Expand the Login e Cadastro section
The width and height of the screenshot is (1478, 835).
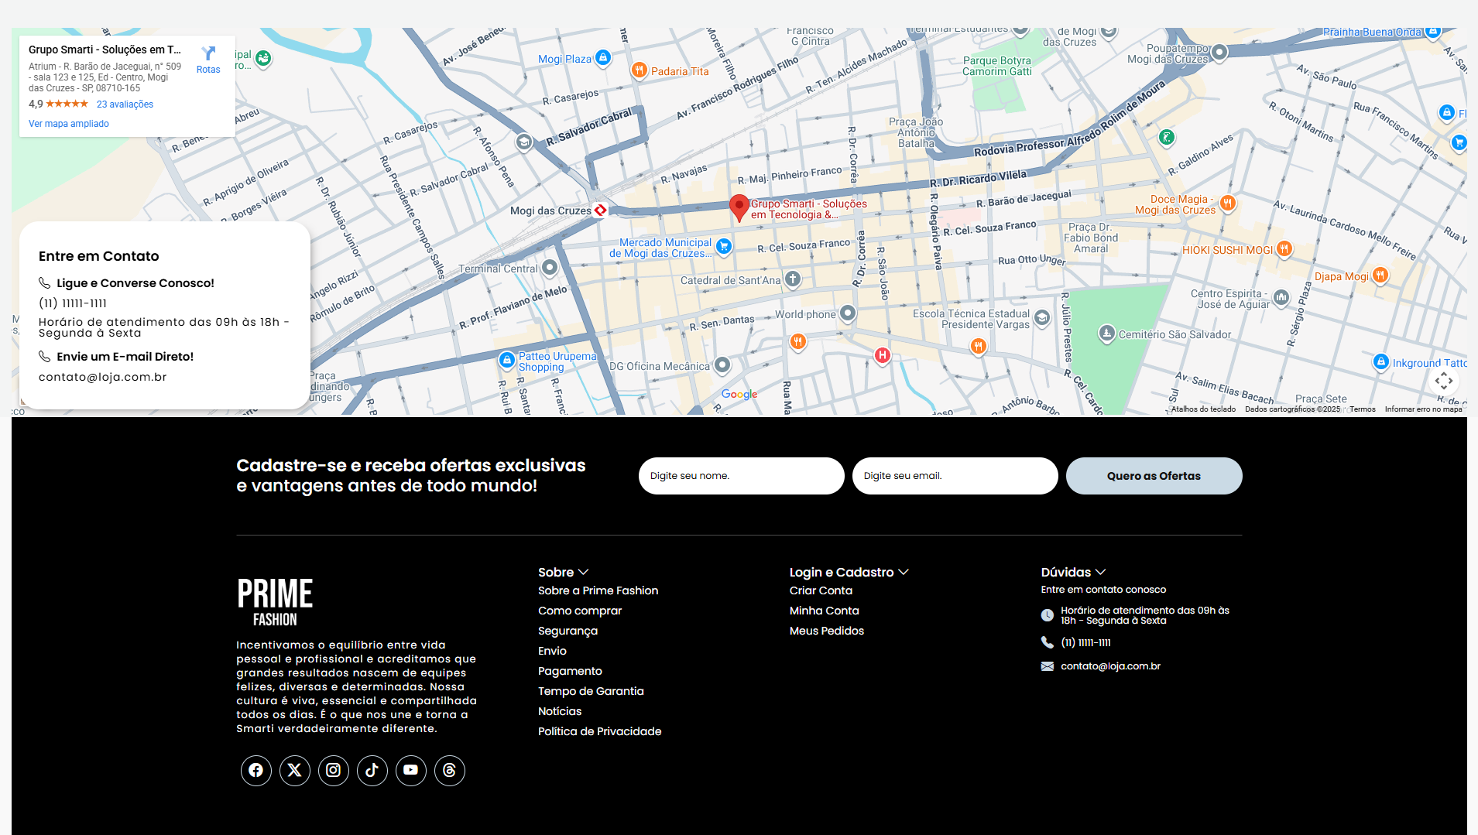coord(849,572)
